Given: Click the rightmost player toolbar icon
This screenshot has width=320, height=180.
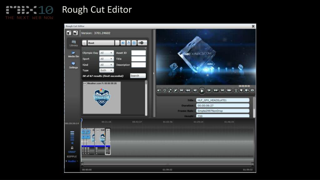Looking at the screenshot, I should (252, 90).
